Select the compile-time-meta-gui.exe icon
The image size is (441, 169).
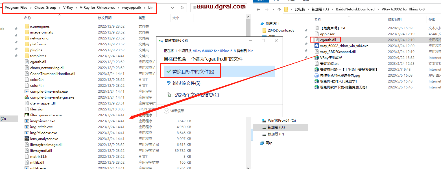[x=27, y=97]
